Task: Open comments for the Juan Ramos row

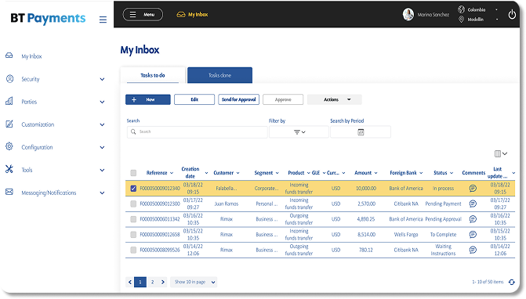Action: click(x=473, y=204)
